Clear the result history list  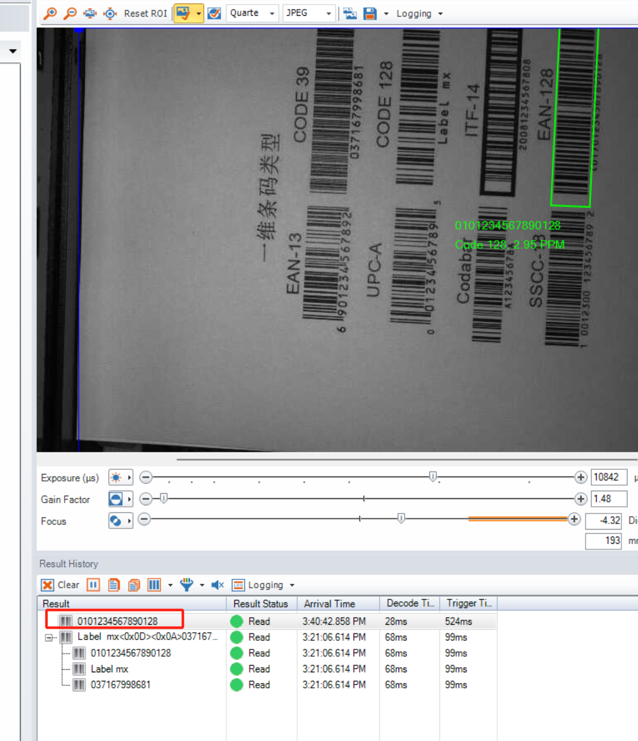60,585
